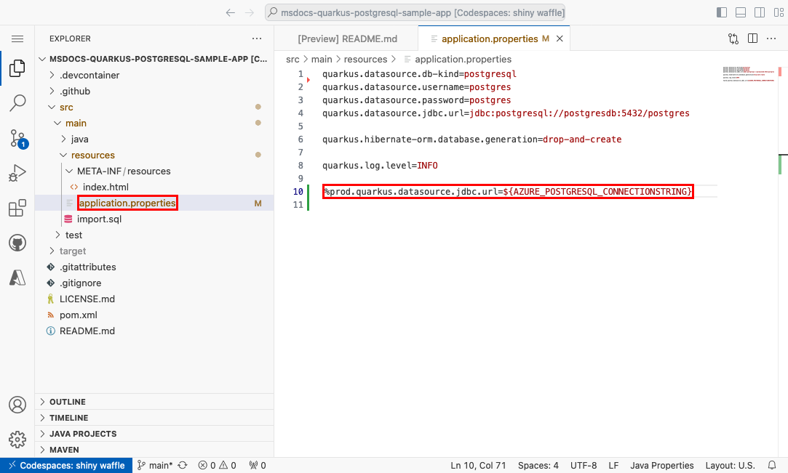788x473 pixels.
Task: Expand the JAVA PROJECTS section
Action: tap(154, 434)
